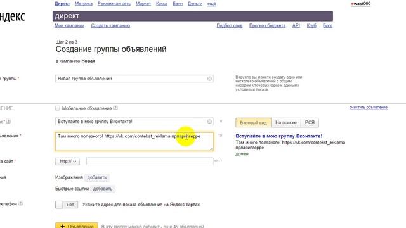Open Директ in top navigation
Image resolution: width=406 pixels, height=228 pixels.
coord(62,4)
